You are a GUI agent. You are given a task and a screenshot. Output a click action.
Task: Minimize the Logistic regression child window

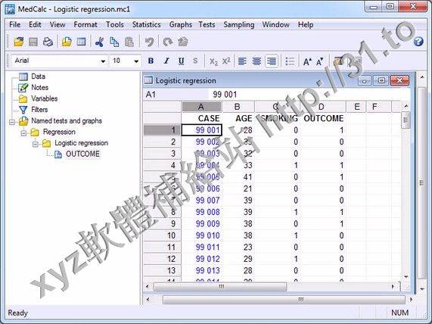[x=365, y=80]
